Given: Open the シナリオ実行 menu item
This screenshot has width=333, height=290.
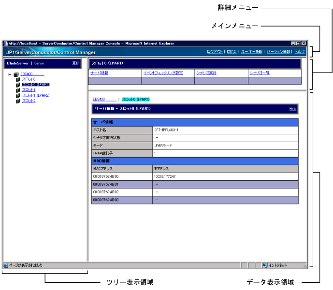Looking at the screenshot, I should click(206, 73).
